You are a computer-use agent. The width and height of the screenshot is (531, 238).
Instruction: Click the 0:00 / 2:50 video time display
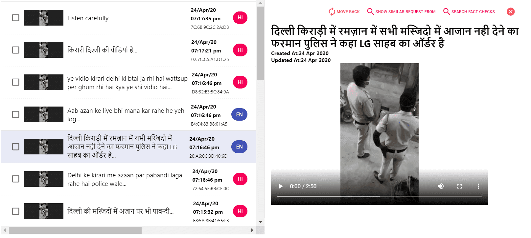pyautogui.click(x=303, y=186)
